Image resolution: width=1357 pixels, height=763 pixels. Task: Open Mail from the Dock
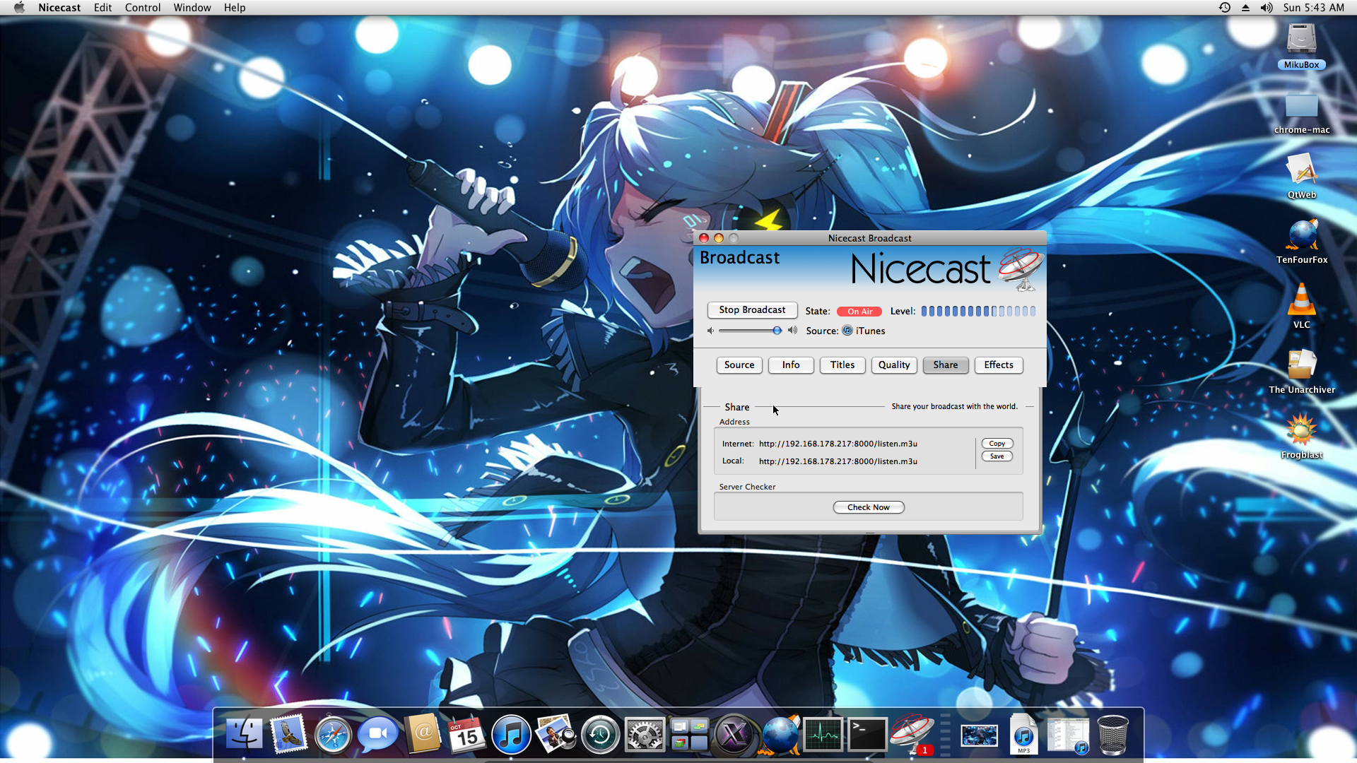(289, 735)
